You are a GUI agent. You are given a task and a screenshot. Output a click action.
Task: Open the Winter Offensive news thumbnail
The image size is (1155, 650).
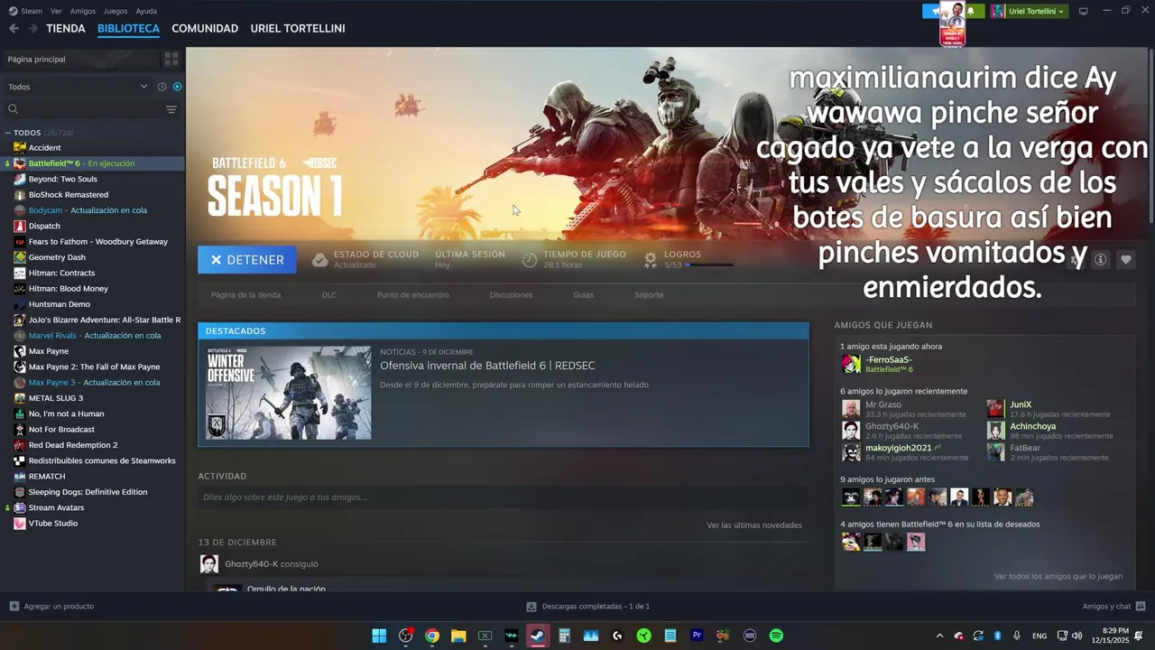pos(289,393)
